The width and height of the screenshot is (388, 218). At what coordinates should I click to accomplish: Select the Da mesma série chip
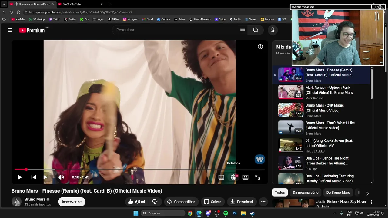(x=306, y=193)
